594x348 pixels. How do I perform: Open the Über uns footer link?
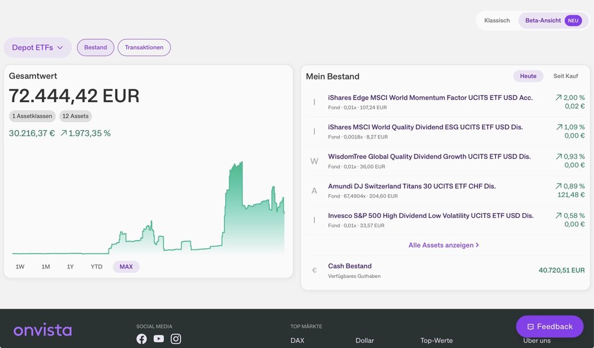(x=537, y=340)
